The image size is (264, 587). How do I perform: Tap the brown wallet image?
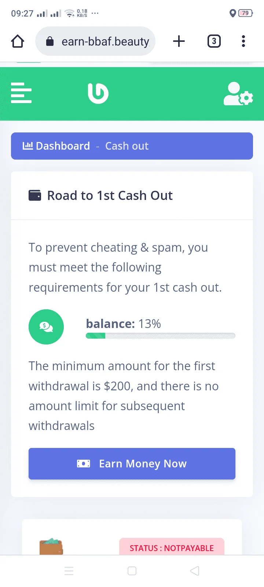tap(51, 546)
